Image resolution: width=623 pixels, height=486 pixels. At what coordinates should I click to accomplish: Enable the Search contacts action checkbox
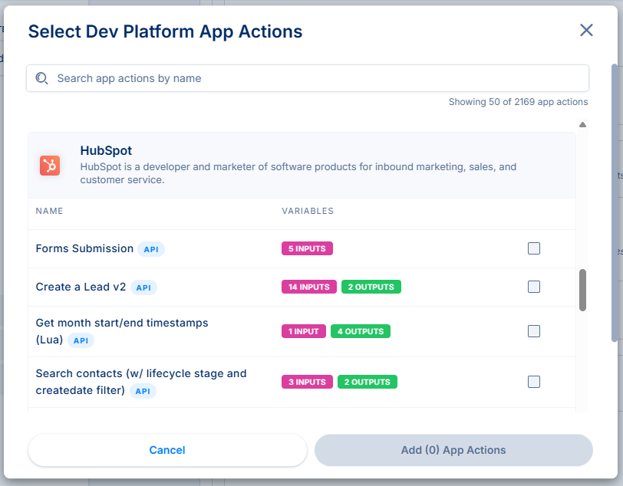pos(534,382)
